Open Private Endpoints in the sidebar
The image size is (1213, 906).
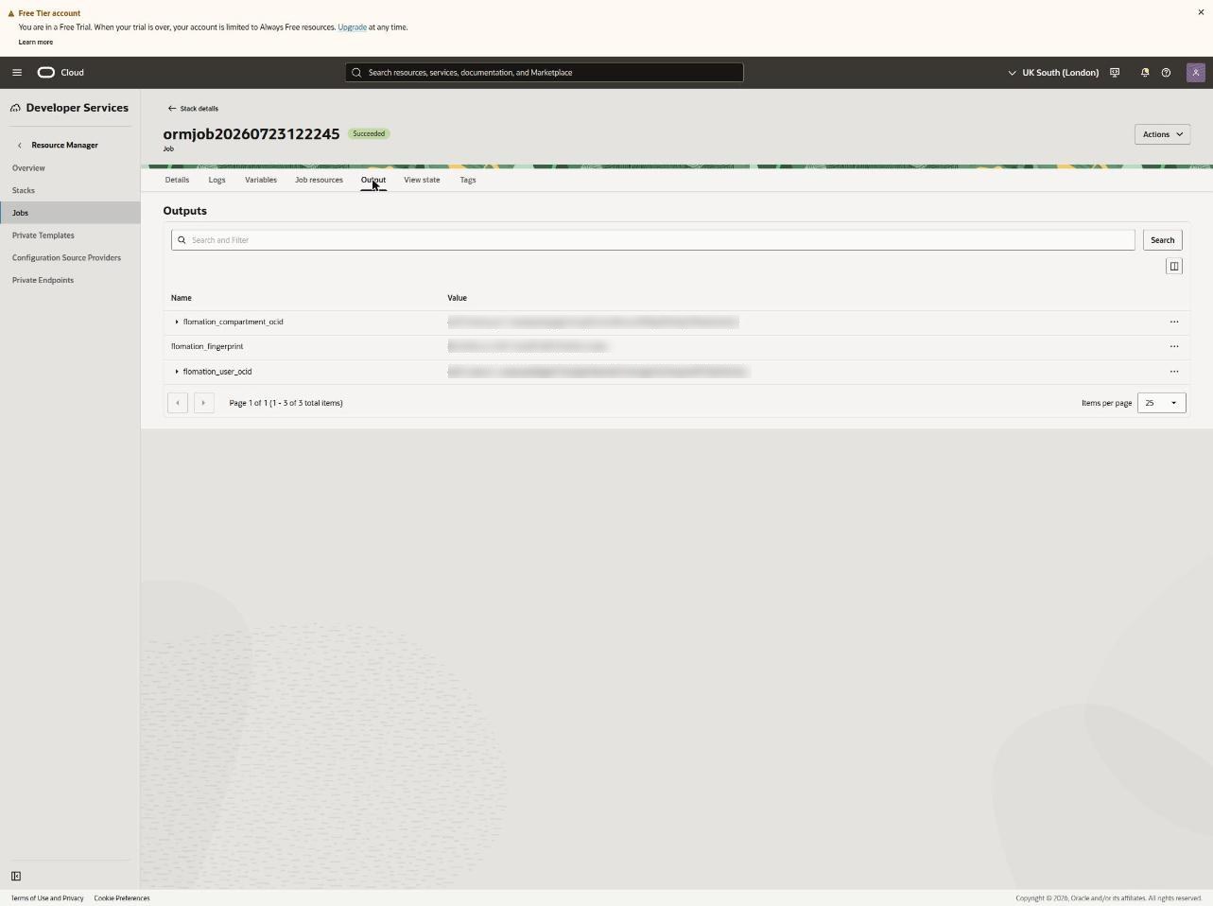pyautogui.click(x=43, y=281)
